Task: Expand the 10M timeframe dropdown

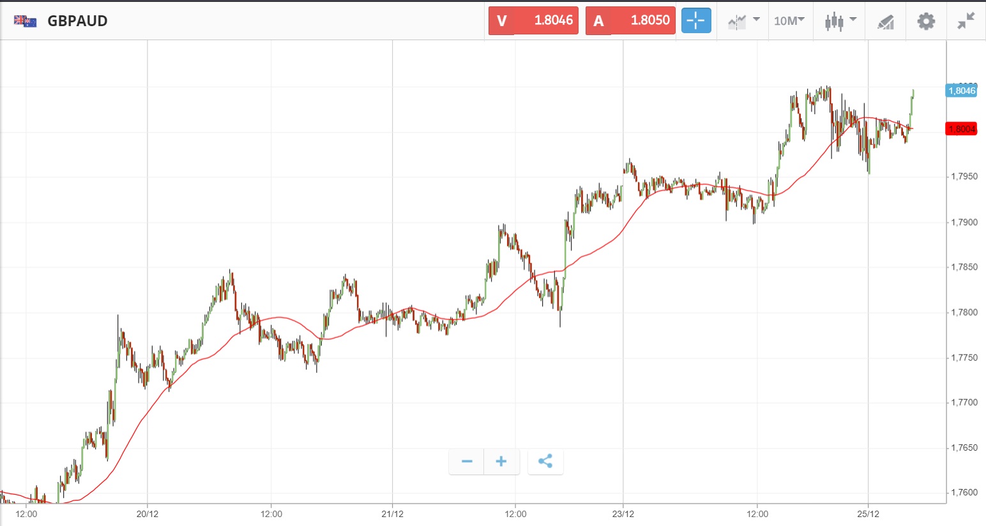Action: [x=789, y=21]
